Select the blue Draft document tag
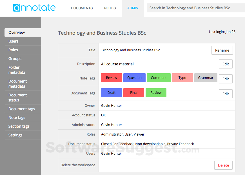This screenshot has height=175, width=245. (x=112, y=93)
